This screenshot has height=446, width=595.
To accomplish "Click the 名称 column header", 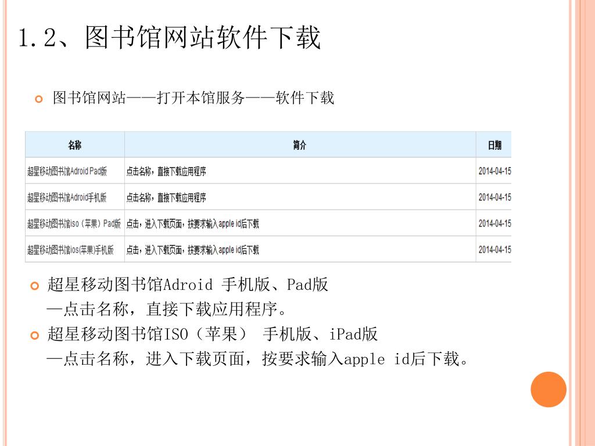I will (75, 145).
